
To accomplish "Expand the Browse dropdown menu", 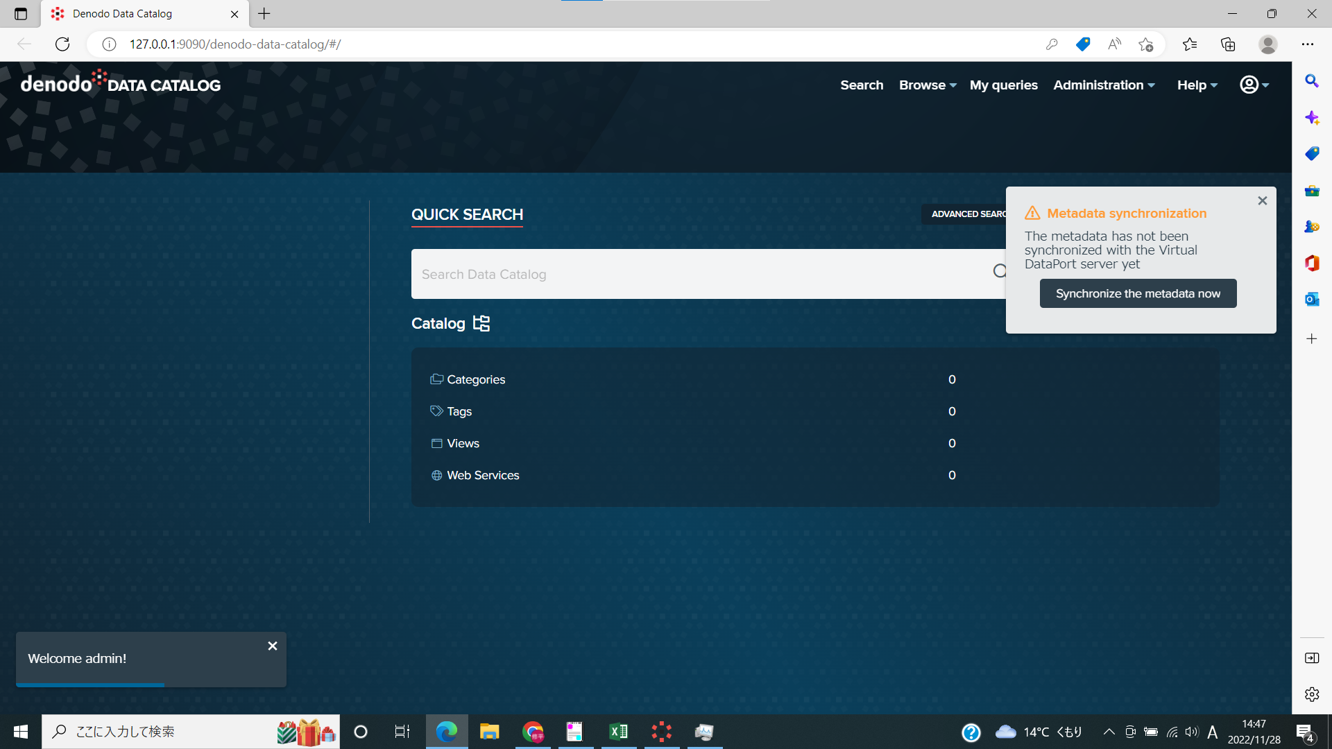I will point(928,85).
